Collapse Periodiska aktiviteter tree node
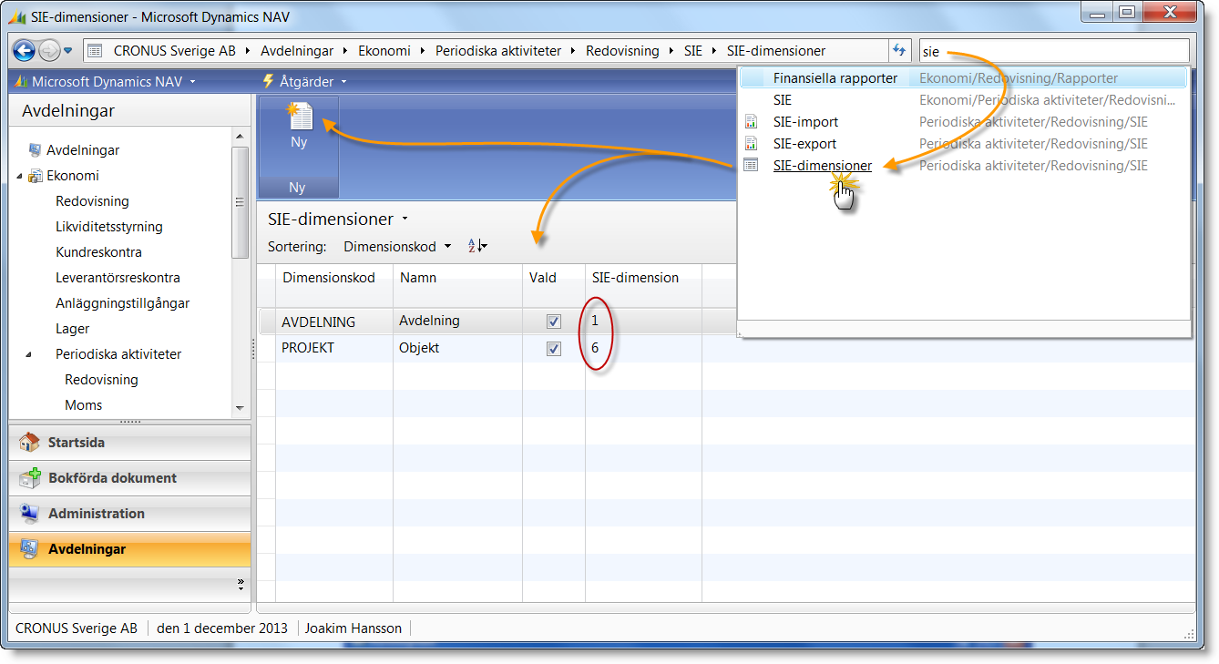1219x664 pixels. point(28,354)
